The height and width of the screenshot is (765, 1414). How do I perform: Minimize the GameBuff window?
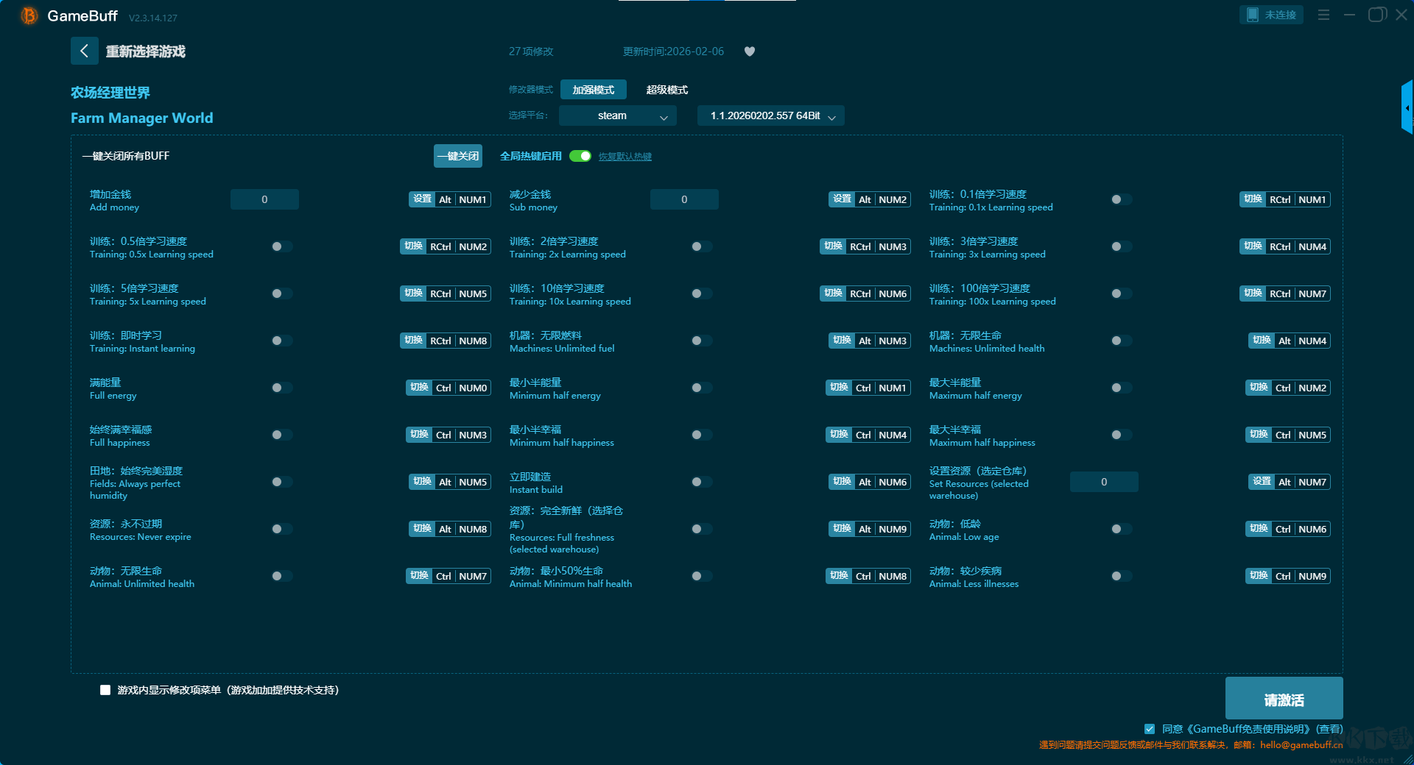[x=1349, y=15]
